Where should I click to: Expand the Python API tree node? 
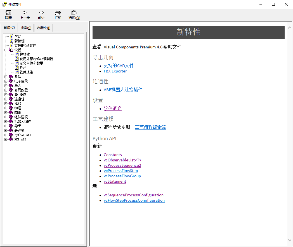coord(6,135)
